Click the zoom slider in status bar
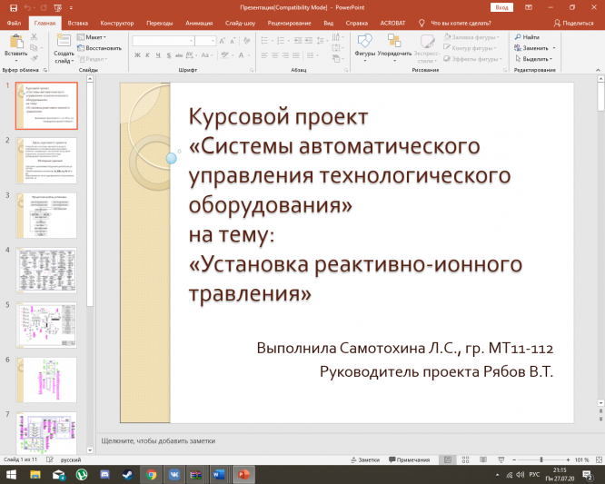Image resolution: width=605 pixels, height=484 pixels. pos(541,460)
